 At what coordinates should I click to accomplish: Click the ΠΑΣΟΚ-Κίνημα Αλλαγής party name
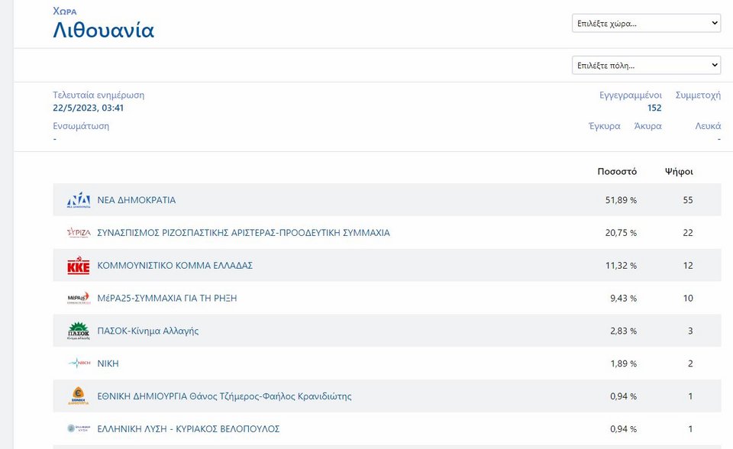[x=148, y=331]
